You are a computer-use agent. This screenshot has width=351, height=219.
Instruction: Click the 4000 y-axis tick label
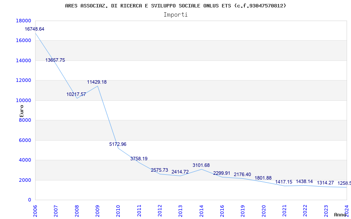(25, 160)
